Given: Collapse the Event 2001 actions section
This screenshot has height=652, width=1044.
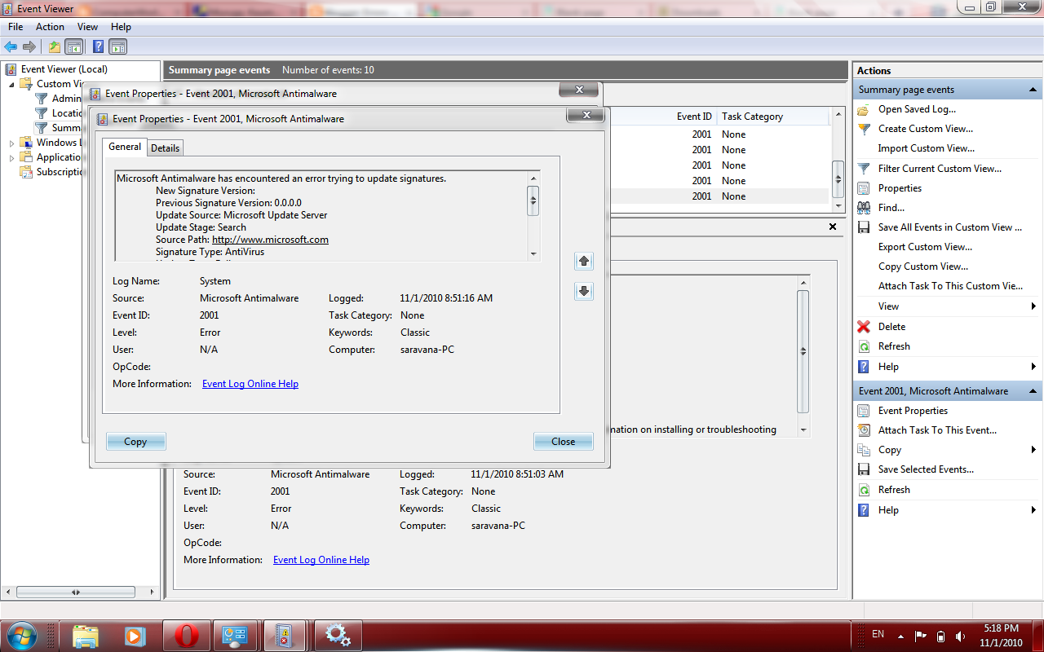Looking at the screenshot, I should click(x=1033, y=391).
